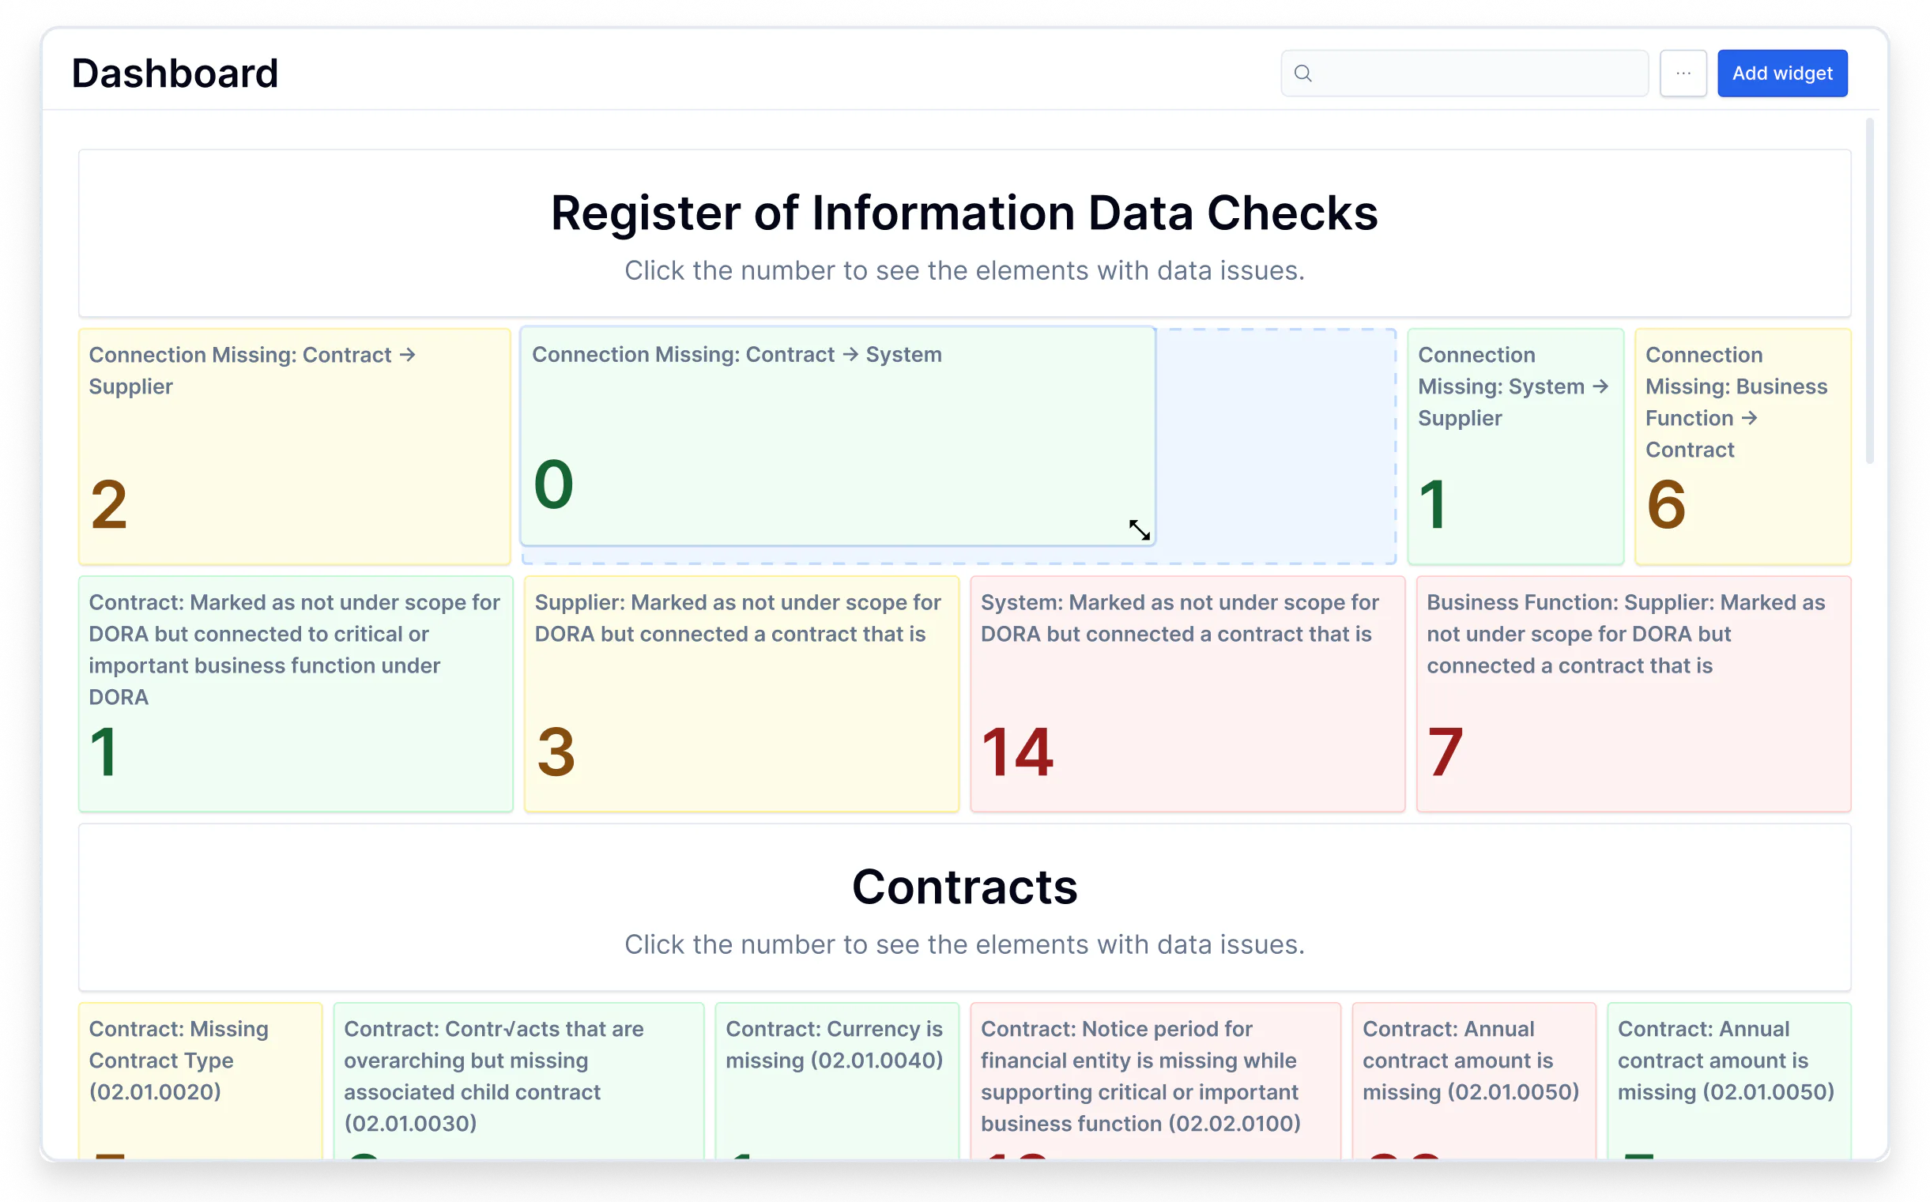The width and height of the screenshot is (1930, 1202).
Task: Select the Contract: Marked as not under scope title
Action: click(x=294, y=650)
